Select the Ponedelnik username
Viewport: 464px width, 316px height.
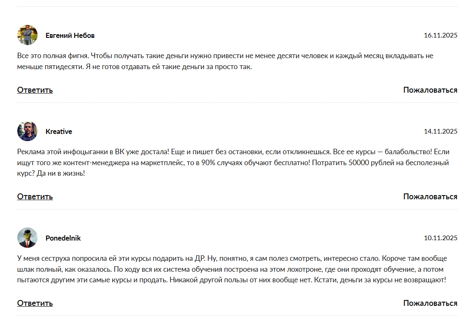coord(63,238)
